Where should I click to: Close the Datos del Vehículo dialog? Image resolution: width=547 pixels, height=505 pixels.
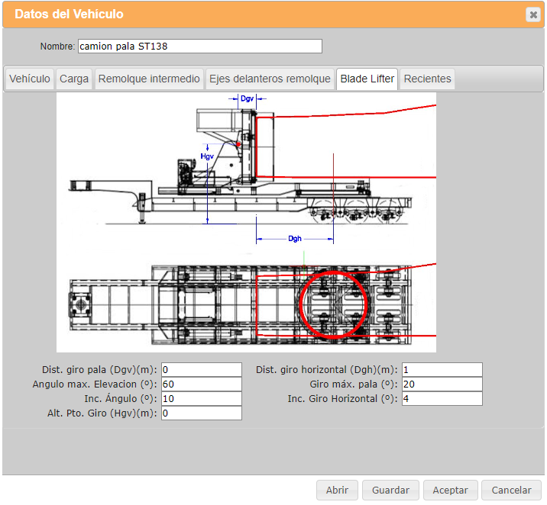(532, 14)
